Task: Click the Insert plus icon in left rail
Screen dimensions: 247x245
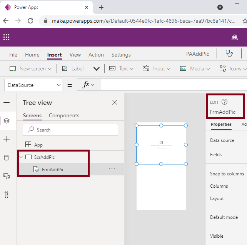Action: tap(7, 139)
